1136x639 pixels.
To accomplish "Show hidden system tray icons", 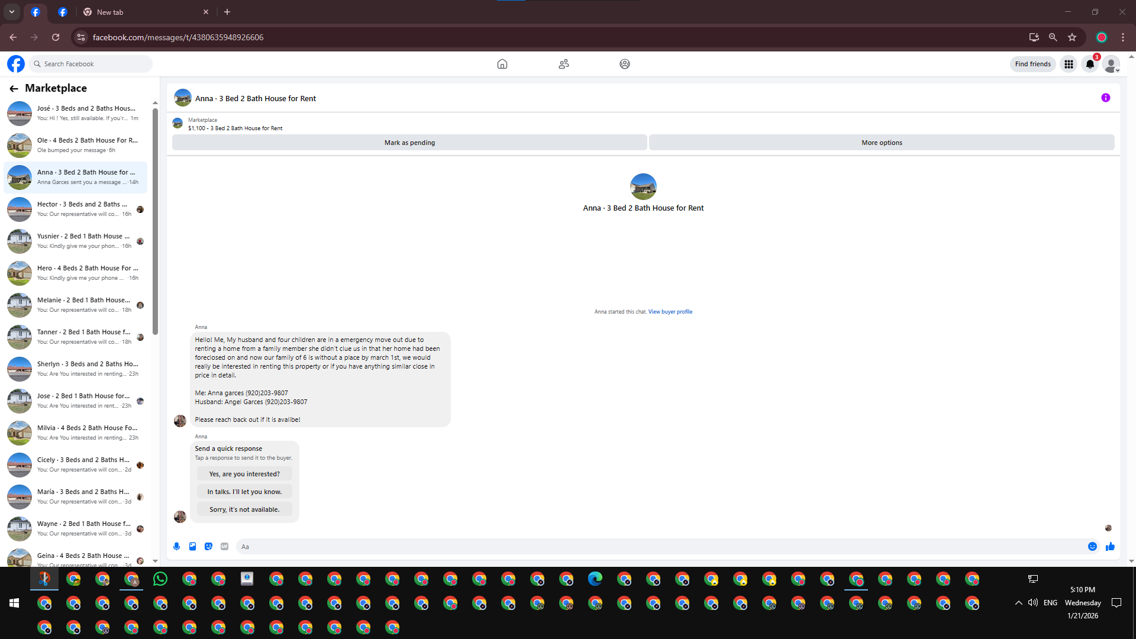I will pos(1018,603).
